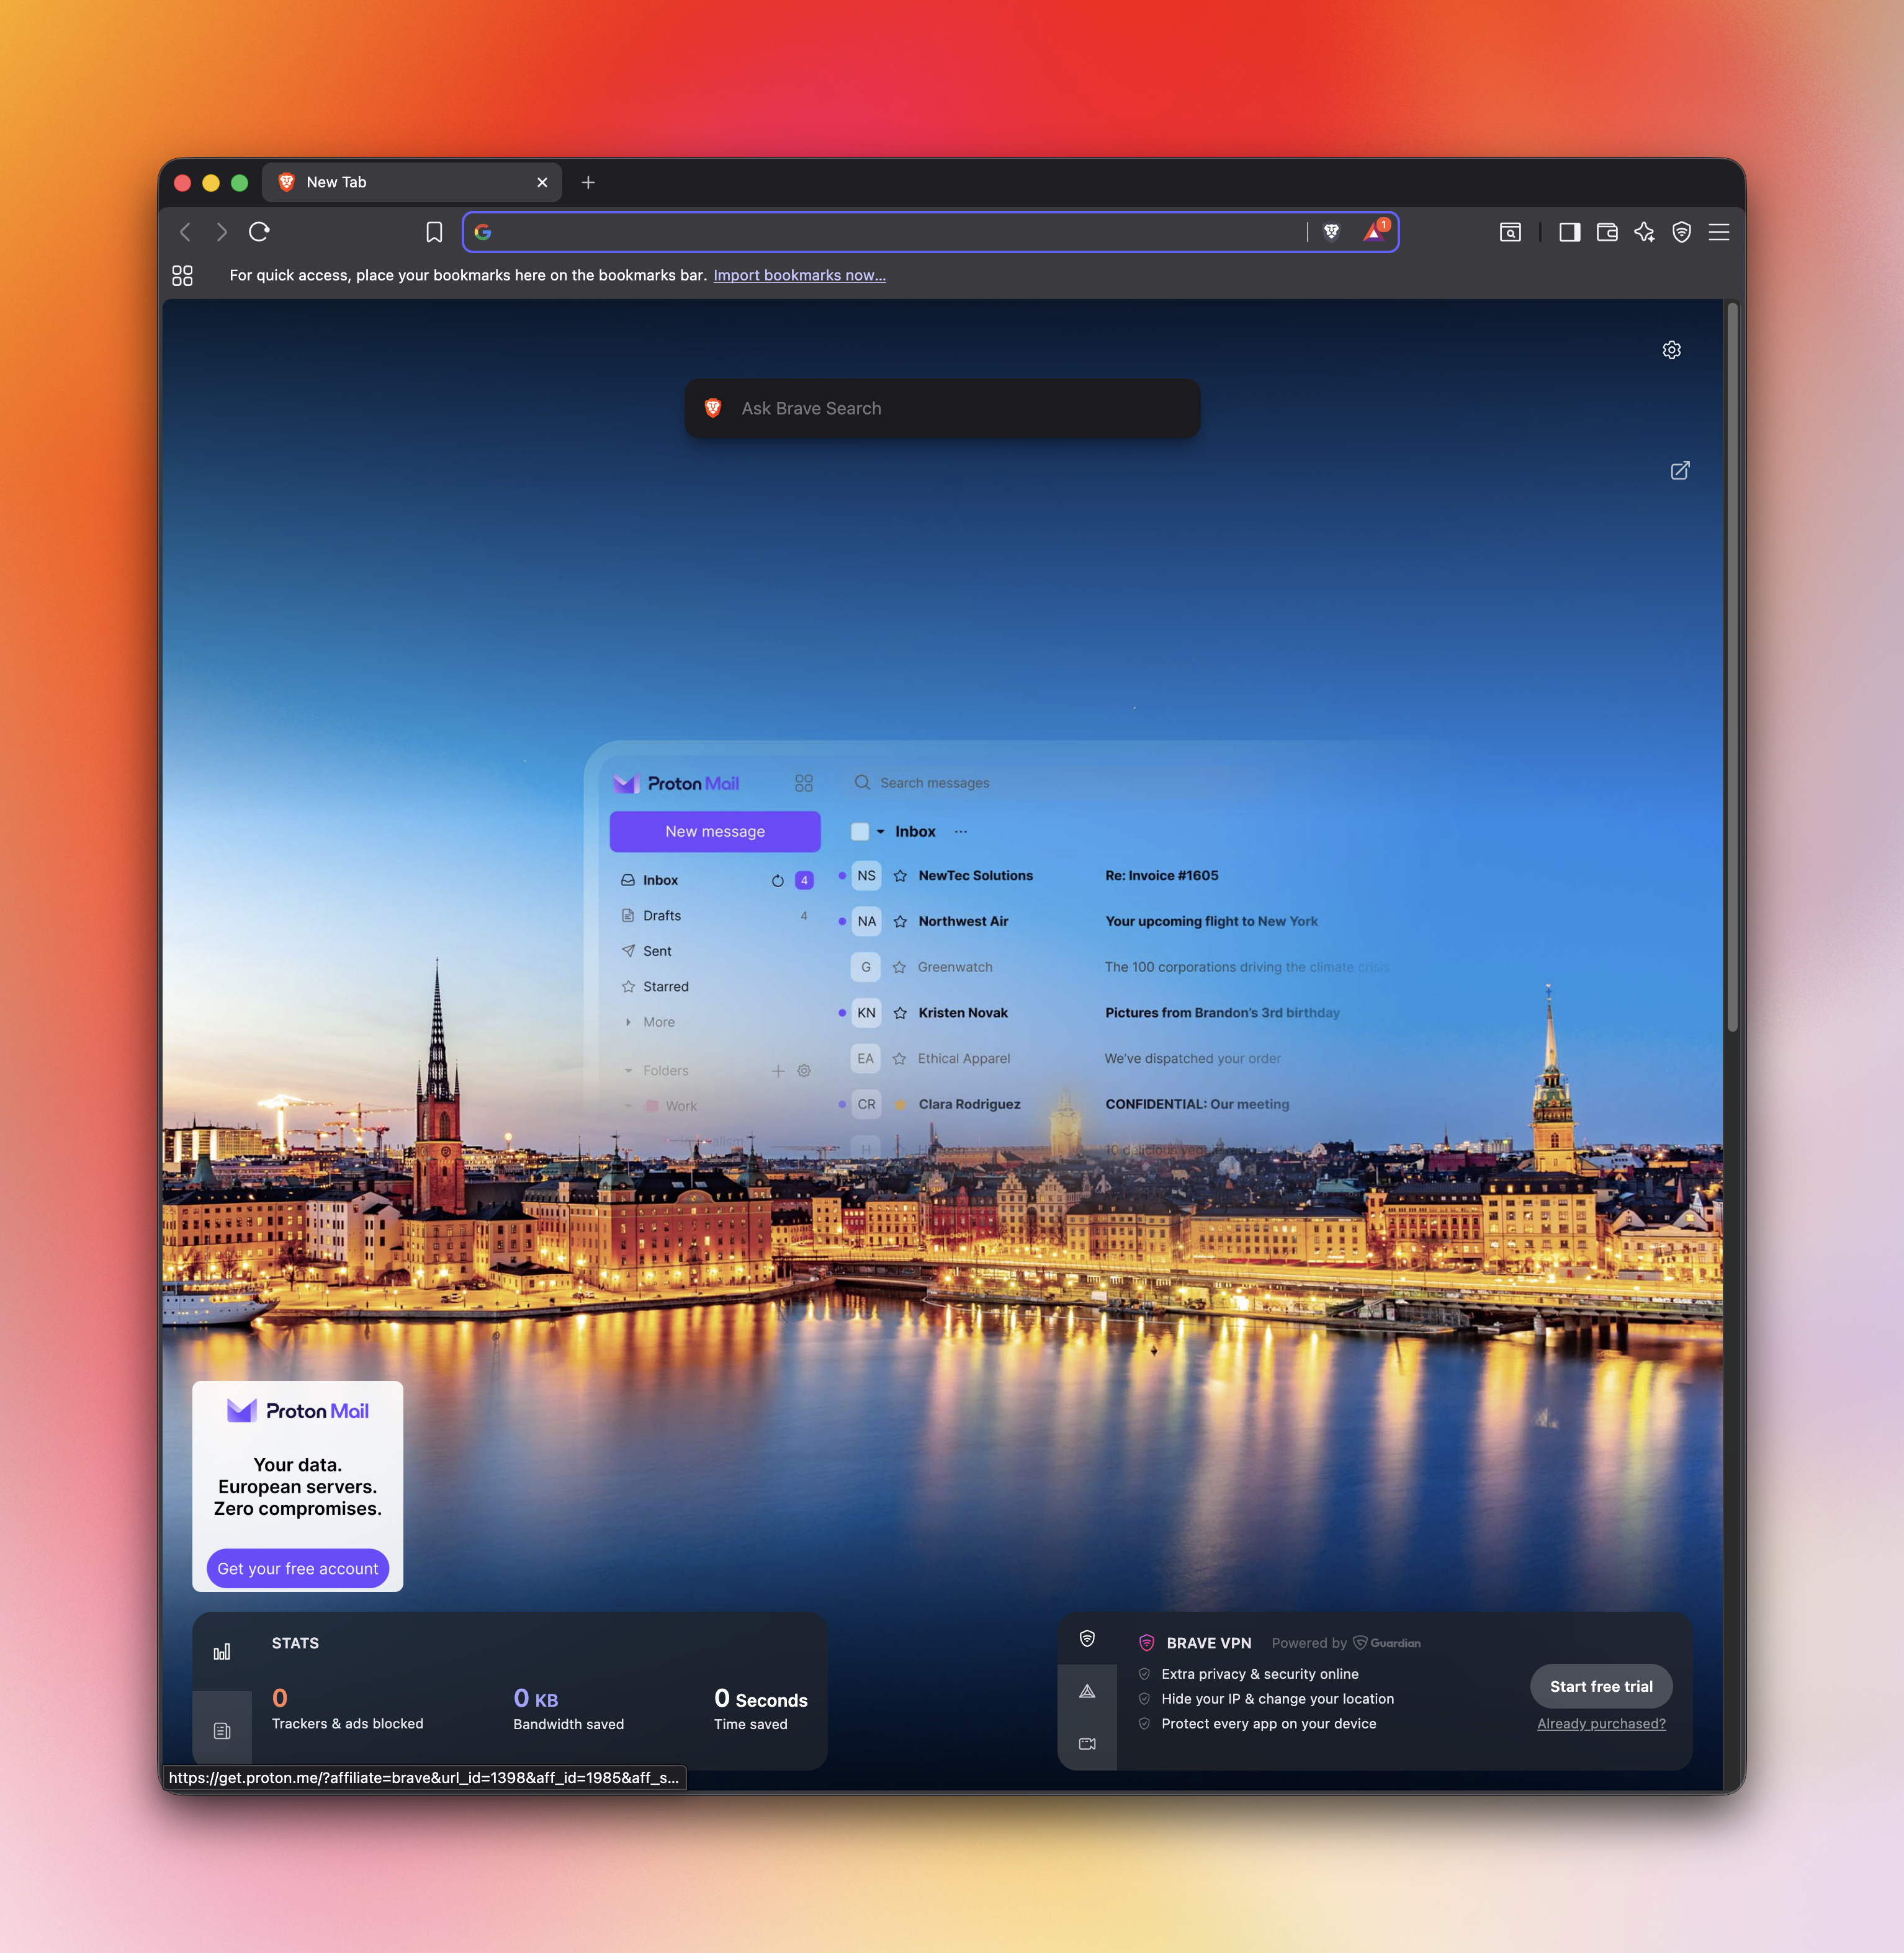
Task: Switch to the Brave Talk widget tab
Action: coord(1087,1743)
